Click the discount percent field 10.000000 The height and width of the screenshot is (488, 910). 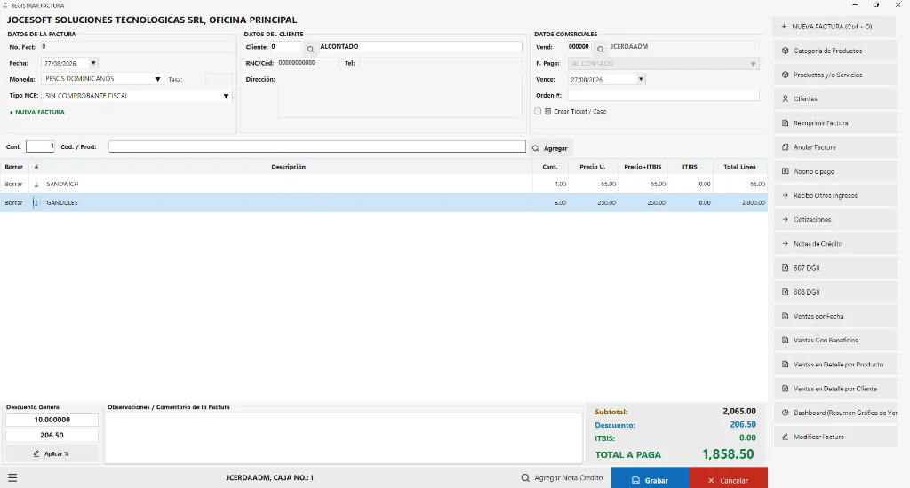tap(52, 421)
